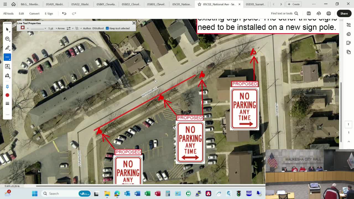The image size is (354, 199).
Task: Click the Create button
Action: 293,4
